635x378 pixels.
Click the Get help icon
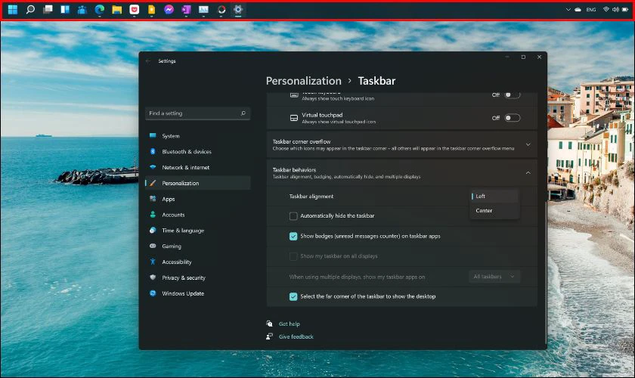click(269, 324)
